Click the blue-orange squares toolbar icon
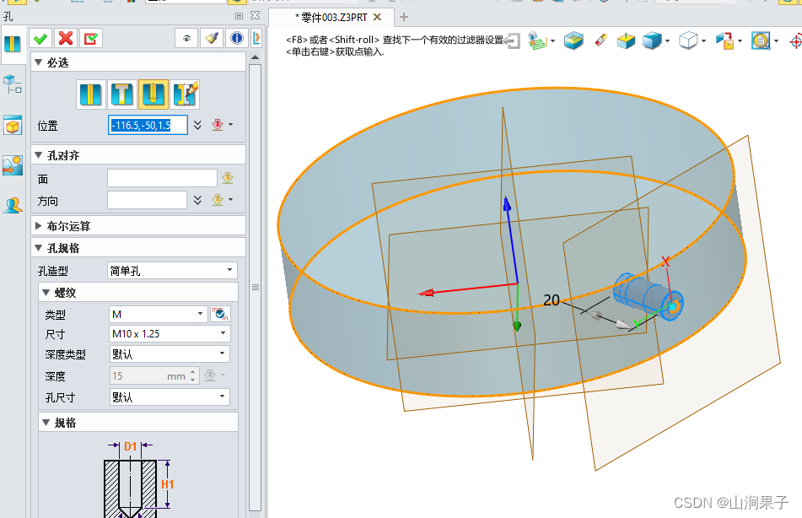The image size is (802, 518). pyautogui.click(x=724, y=41)
